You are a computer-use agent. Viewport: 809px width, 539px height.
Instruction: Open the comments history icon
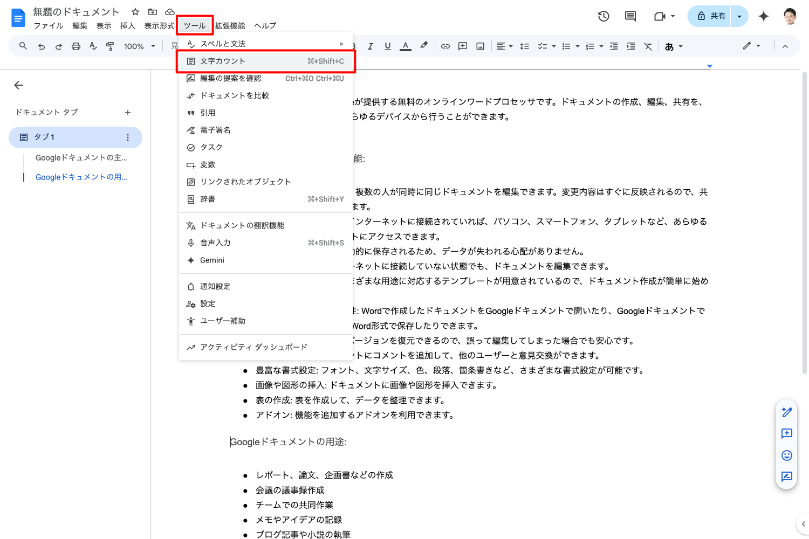point(630,16)
